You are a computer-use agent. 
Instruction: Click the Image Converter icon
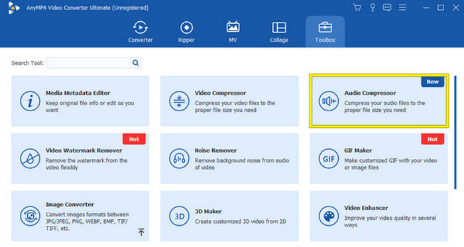pos(30,217)
